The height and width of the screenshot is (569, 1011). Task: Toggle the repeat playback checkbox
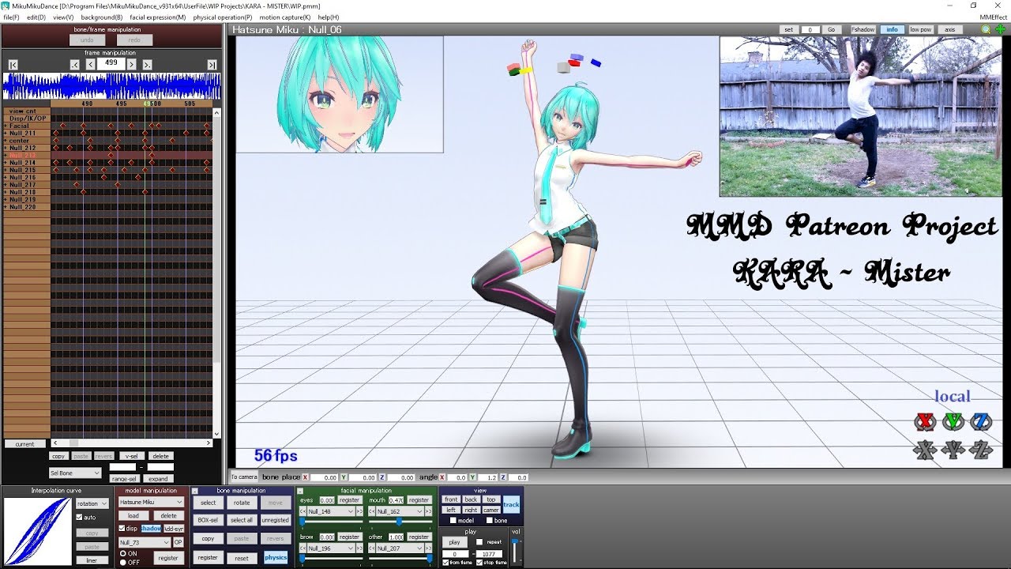pyautogui.click(x=479, y=542)
